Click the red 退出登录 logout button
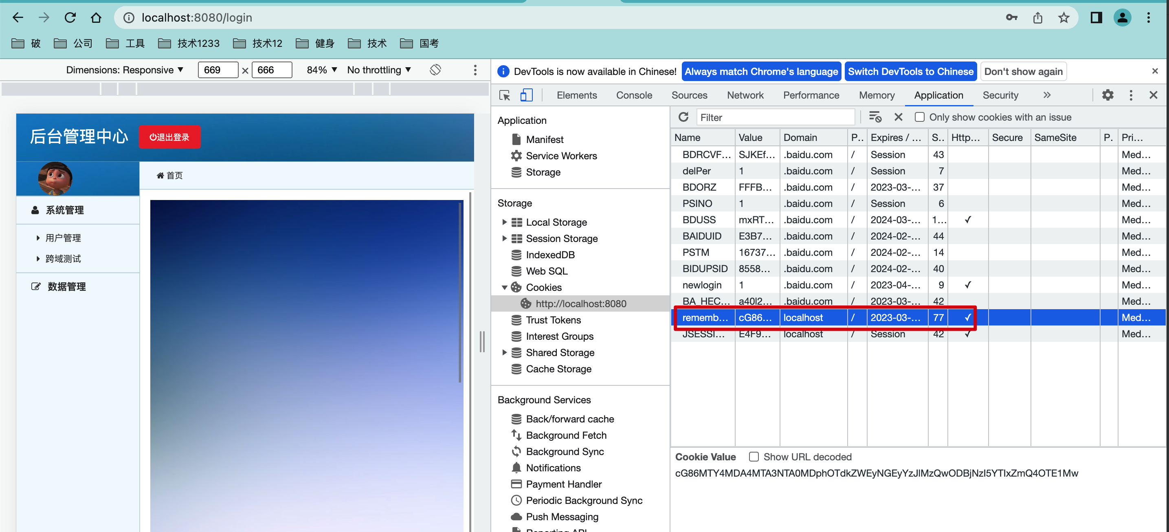 click(x=169, y=137)
